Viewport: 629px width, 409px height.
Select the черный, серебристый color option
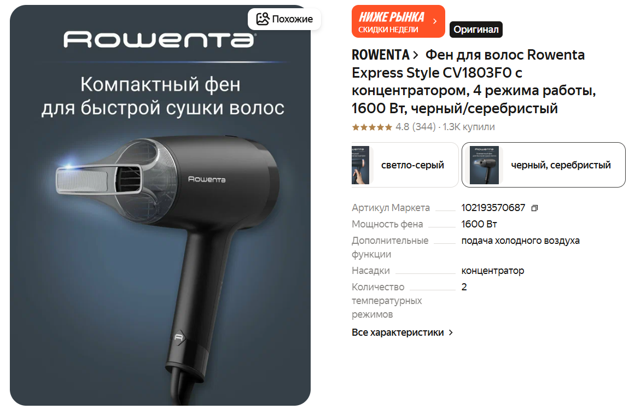[544, 165]
